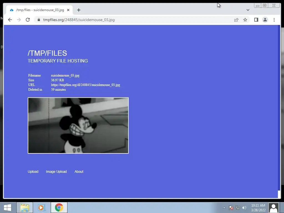Open the Action Center flag icon

click(x=231, y=208)
